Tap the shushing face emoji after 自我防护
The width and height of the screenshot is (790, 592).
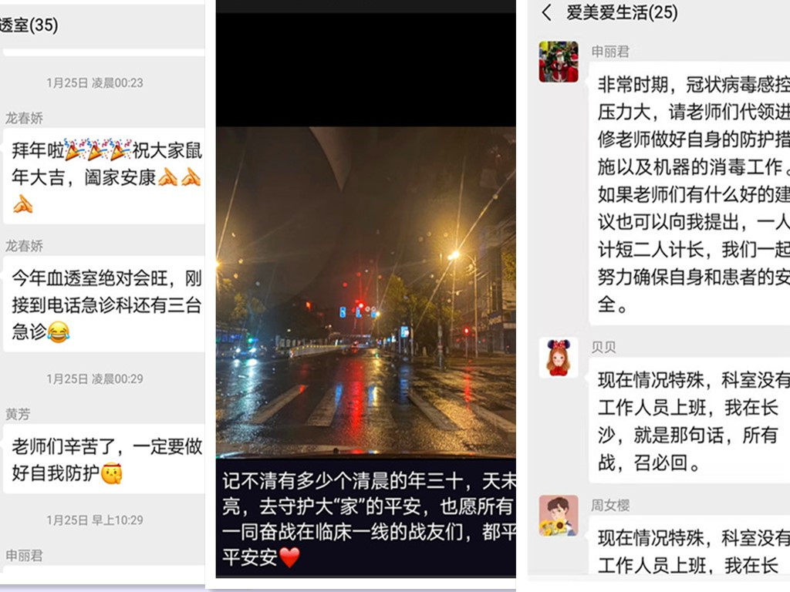tap(111, 473)
